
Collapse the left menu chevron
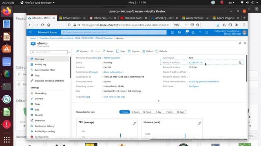[x=70, y=52]
